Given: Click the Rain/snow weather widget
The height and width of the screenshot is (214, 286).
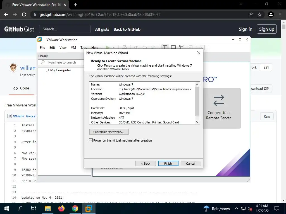Looking at the screenshot, I should pos(217,208).
